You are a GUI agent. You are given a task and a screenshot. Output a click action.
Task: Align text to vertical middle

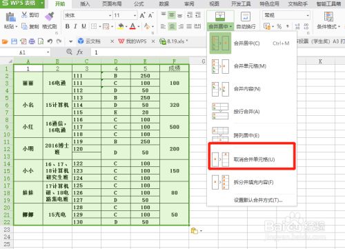pos(172,15)
